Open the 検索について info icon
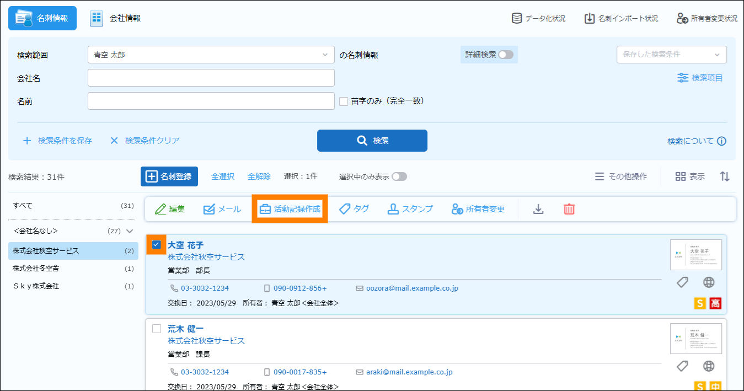 pos(721,141)
